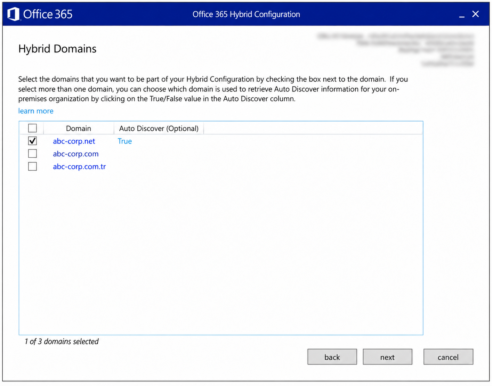Toggle the select-all domains header checkbox
The width and height of the screenshot is (492, 386).
[x=32, y=128]
